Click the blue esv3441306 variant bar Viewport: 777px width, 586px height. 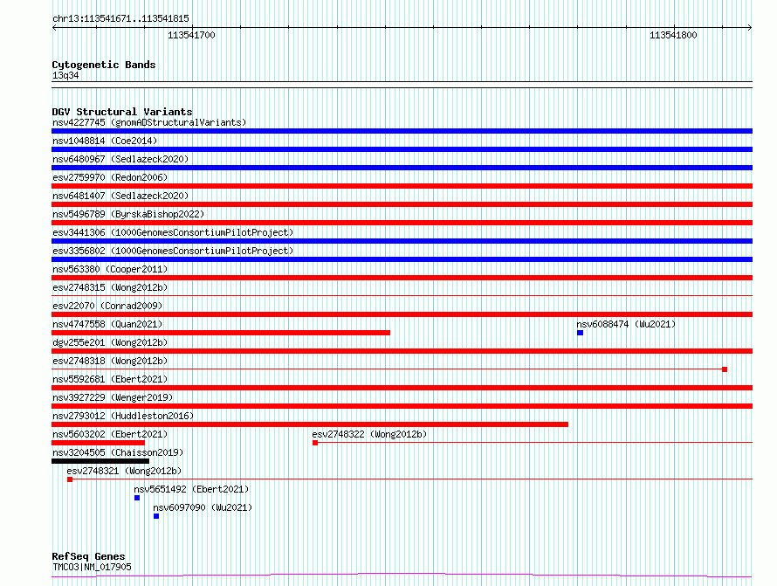402,241
